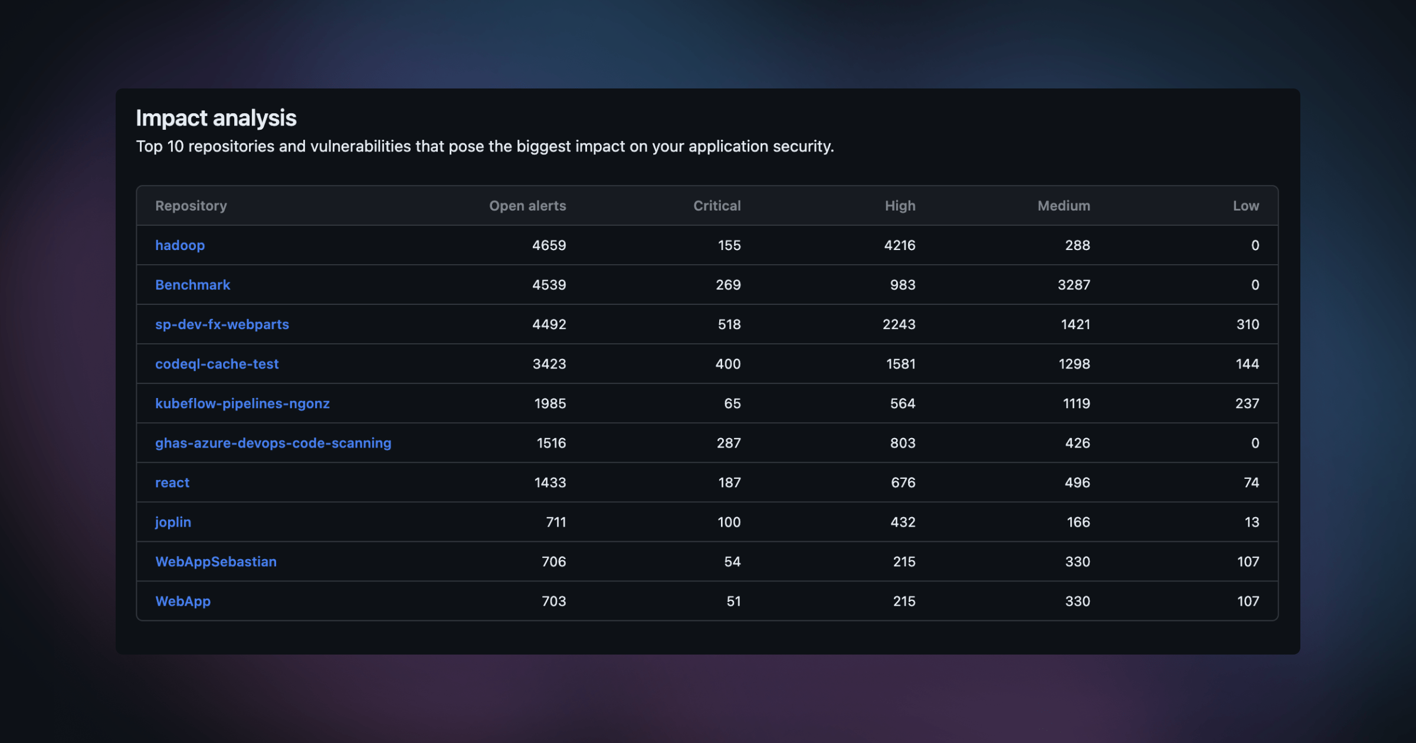Select sp-dev-fx-webparts critical count 518

pos(729,324)
